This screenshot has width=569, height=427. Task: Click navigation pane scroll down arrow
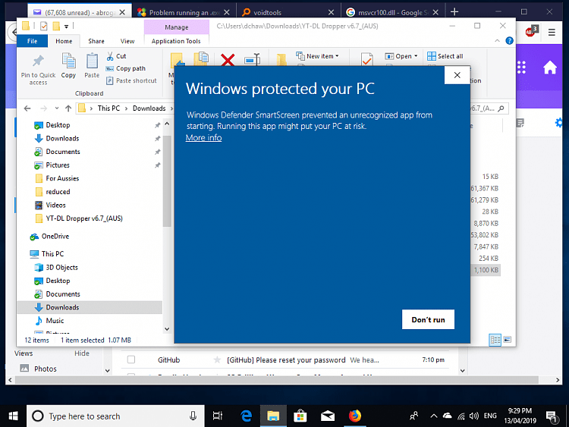(167, 329)
